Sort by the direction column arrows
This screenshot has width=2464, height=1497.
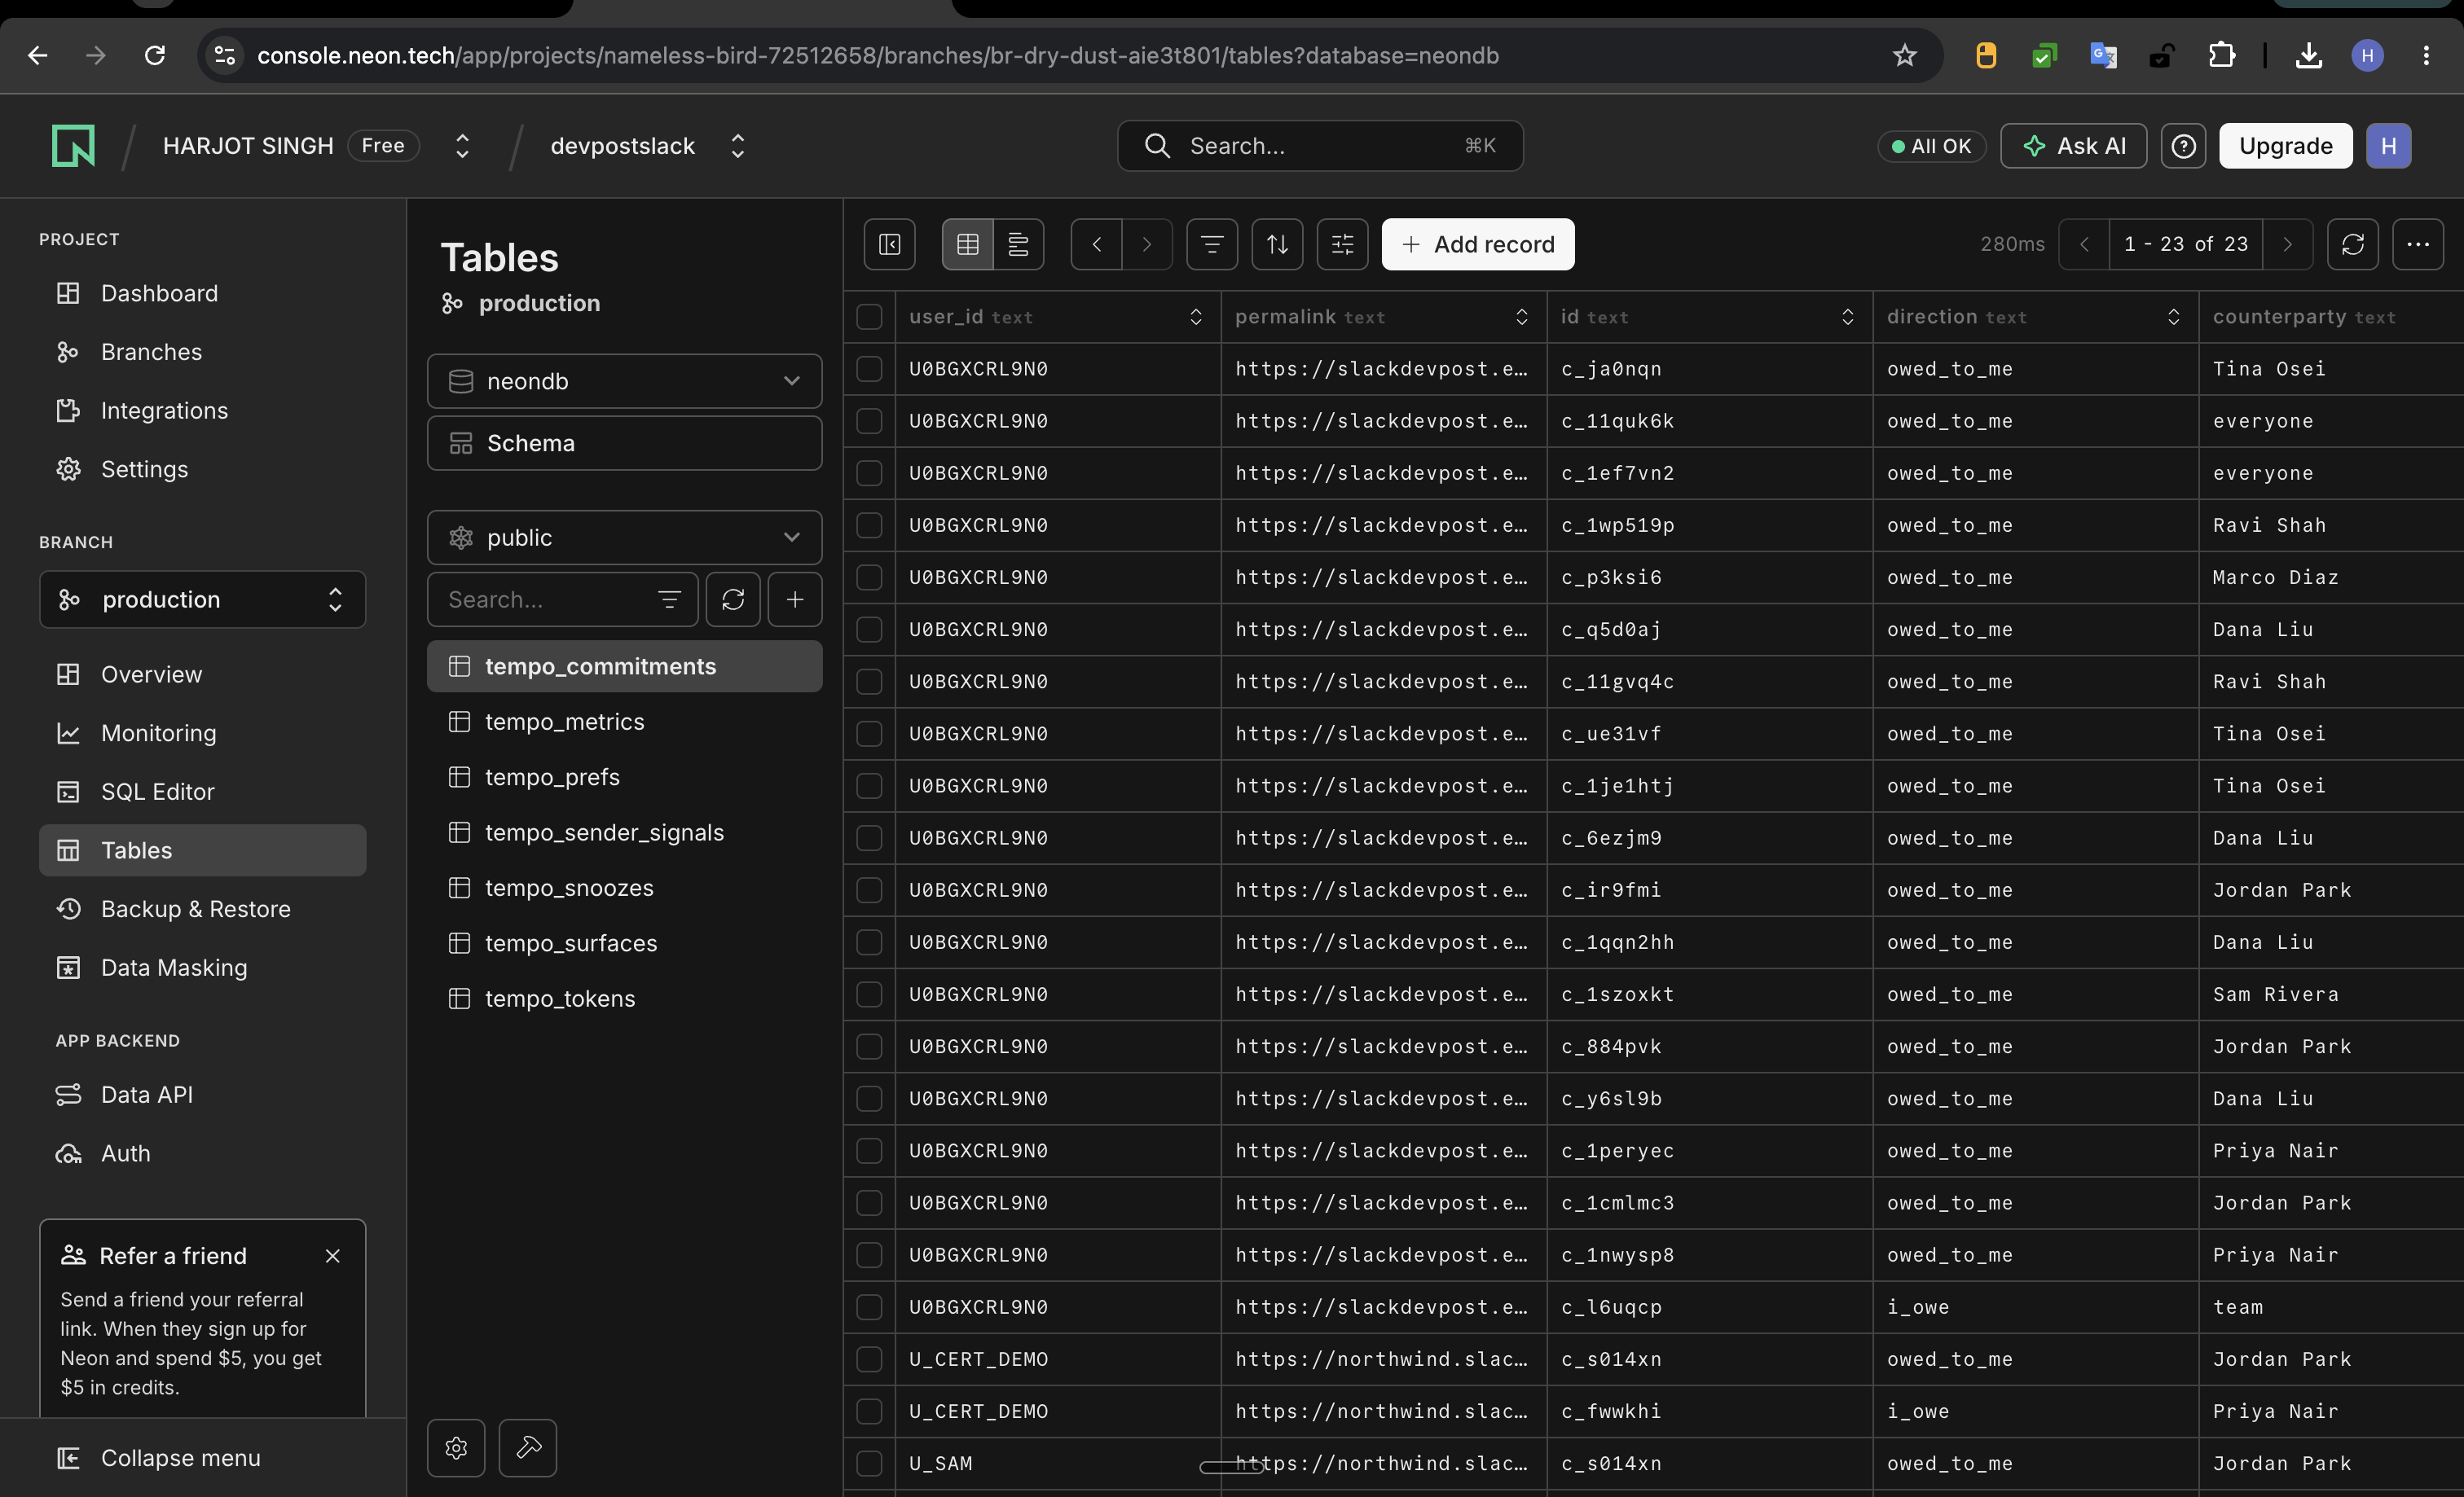2173,317
